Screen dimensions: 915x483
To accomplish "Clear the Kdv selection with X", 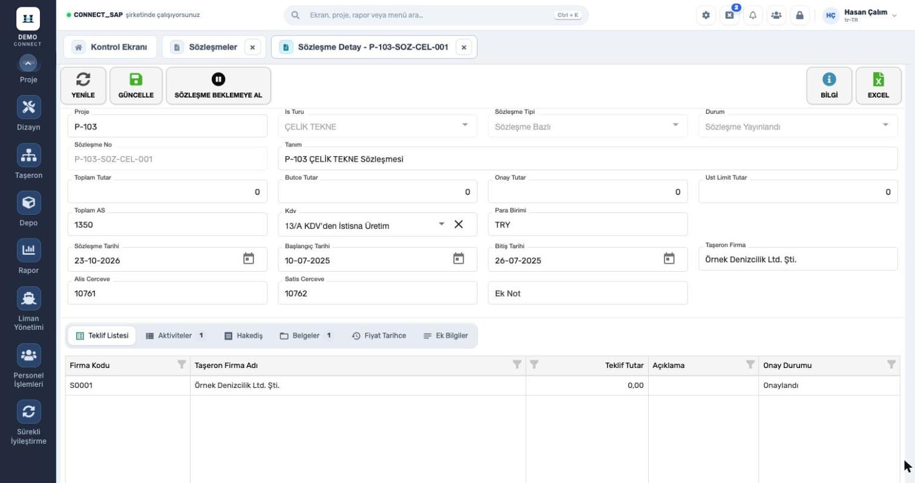I will click(459, 225).
